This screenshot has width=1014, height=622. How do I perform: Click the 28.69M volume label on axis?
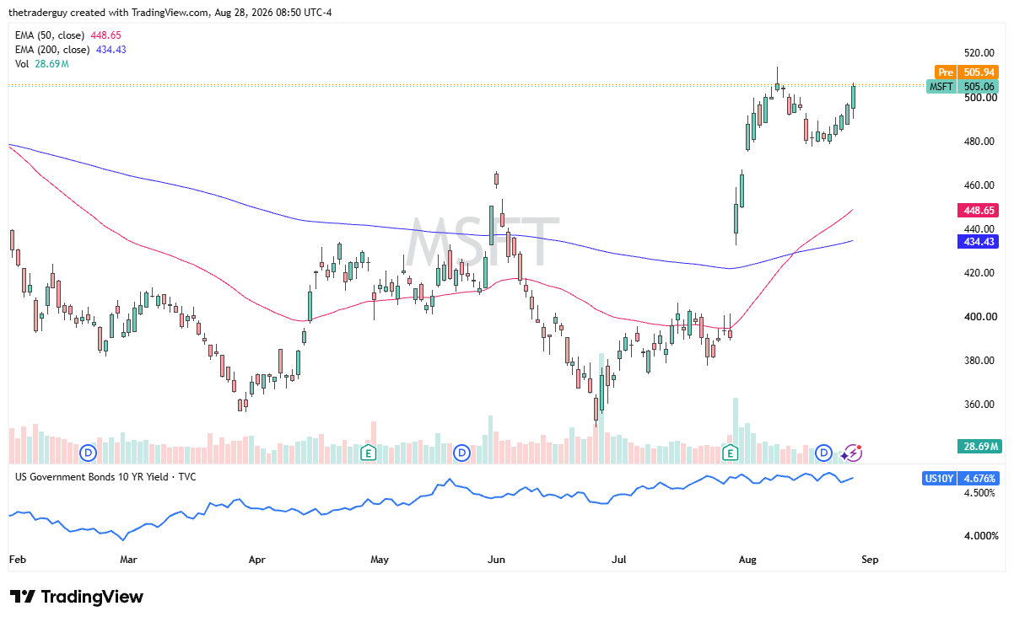pyautogui.click(x=979, y=446)
